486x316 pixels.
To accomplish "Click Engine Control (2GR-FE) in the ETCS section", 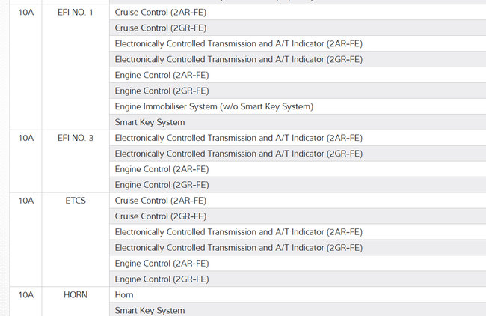I will coord(162,279).
